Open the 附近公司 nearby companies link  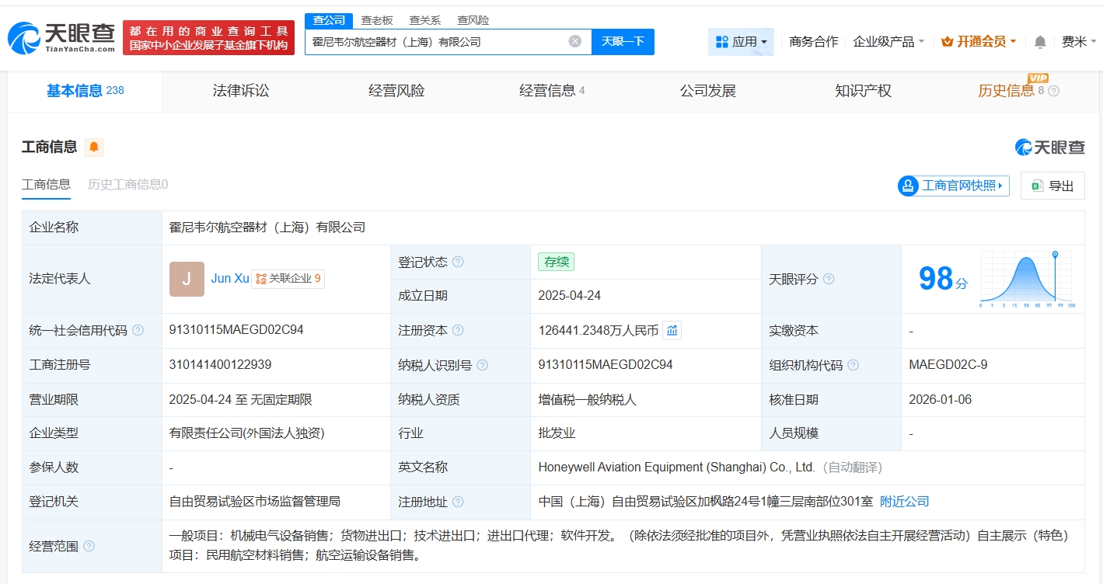(x=904, y=502)
